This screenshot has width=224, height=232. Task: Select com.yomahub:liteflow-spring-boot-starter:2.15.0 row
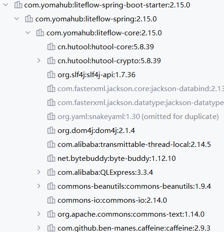[x=107, y=5]
